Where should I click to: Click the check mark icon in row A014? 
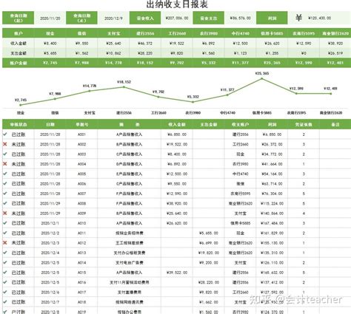point(5,262)
